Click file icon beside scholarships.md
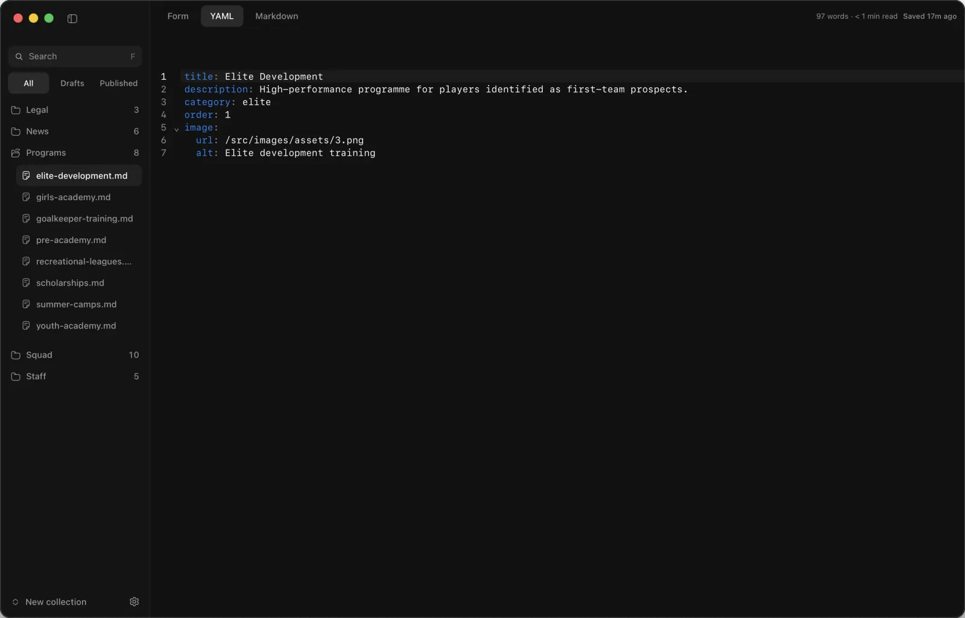Viewport: 965px width, 618px height. tap(26, 283)
